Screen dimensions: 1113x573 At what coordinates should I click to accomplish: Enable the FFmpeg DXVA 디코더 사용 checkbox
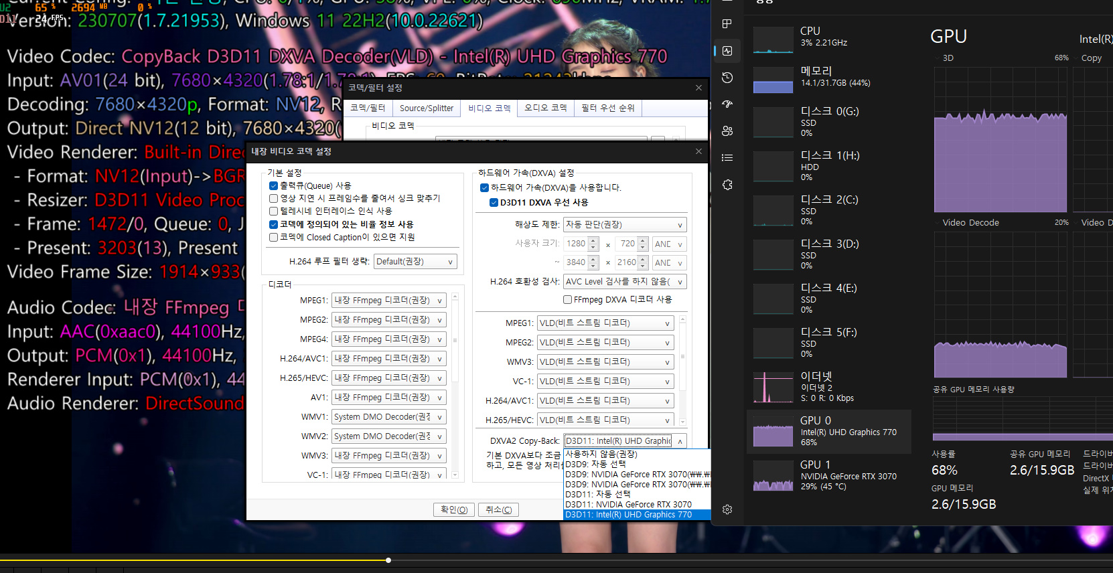pyautogui.click(x=568, y=300)
